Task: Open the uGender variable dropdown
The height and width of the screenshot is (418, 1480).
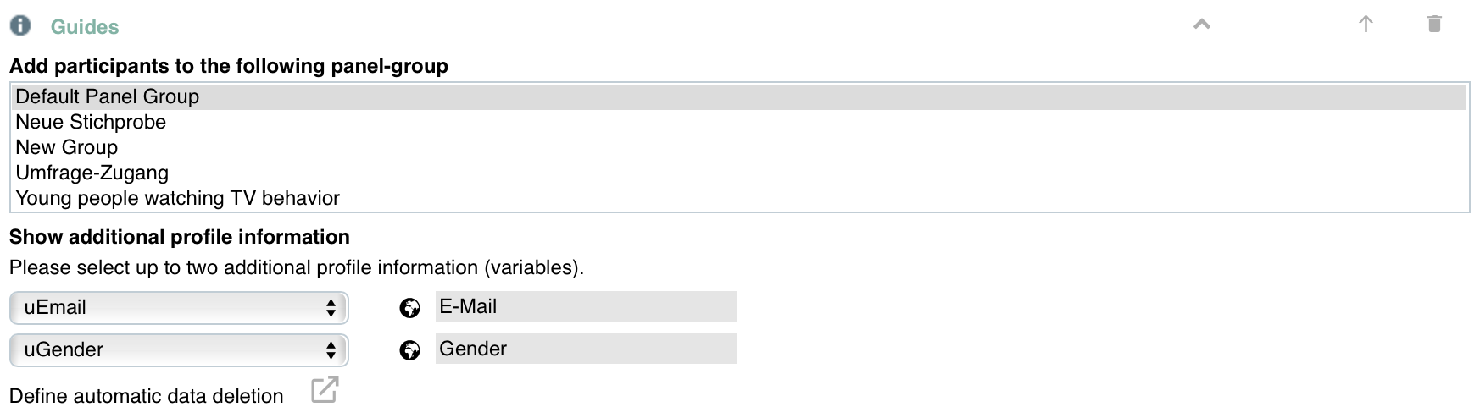Action: point(179,350)
